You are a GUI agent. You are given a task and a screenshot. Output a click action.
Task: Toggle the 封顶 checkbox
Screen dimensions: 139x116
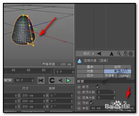[x=98, y=86]
